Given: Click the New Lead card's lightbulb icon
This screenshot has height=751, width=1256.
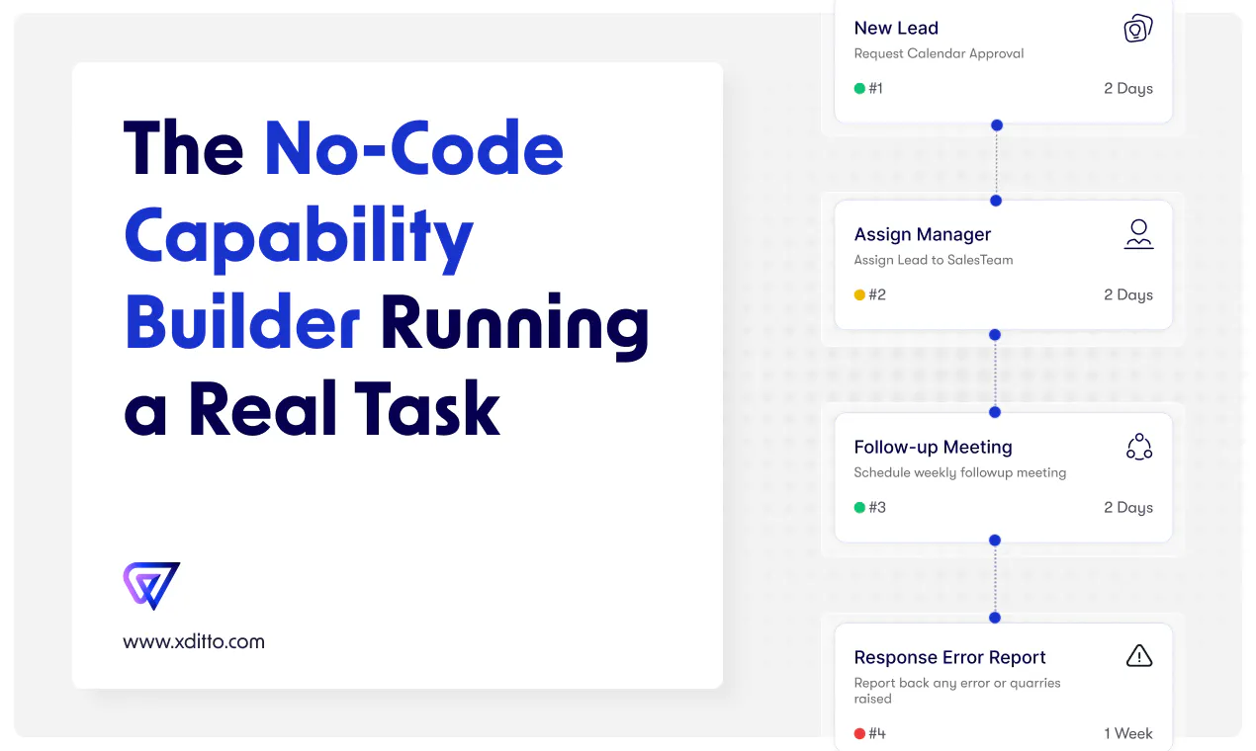Looking at the screenshot, I should [x=1138, y=29].
